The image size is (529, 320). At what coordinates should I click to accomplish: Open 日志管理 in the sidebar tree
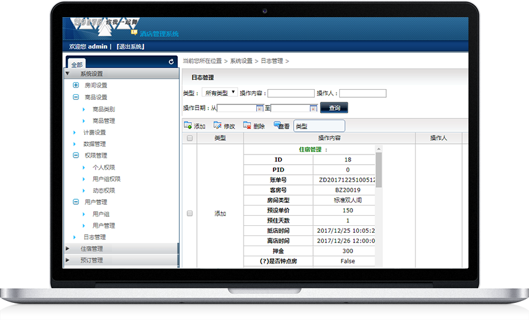pyautogui.click(x=94, y=237)
